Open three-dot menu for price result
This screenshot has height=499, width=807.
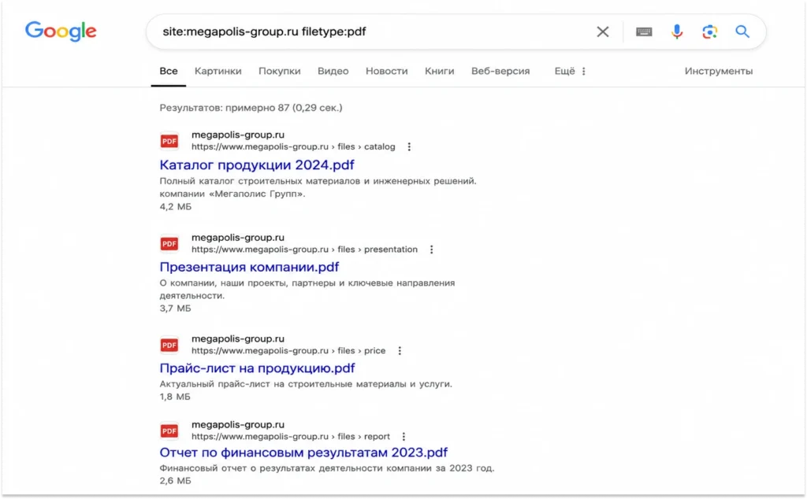click(x=400, y=350)
